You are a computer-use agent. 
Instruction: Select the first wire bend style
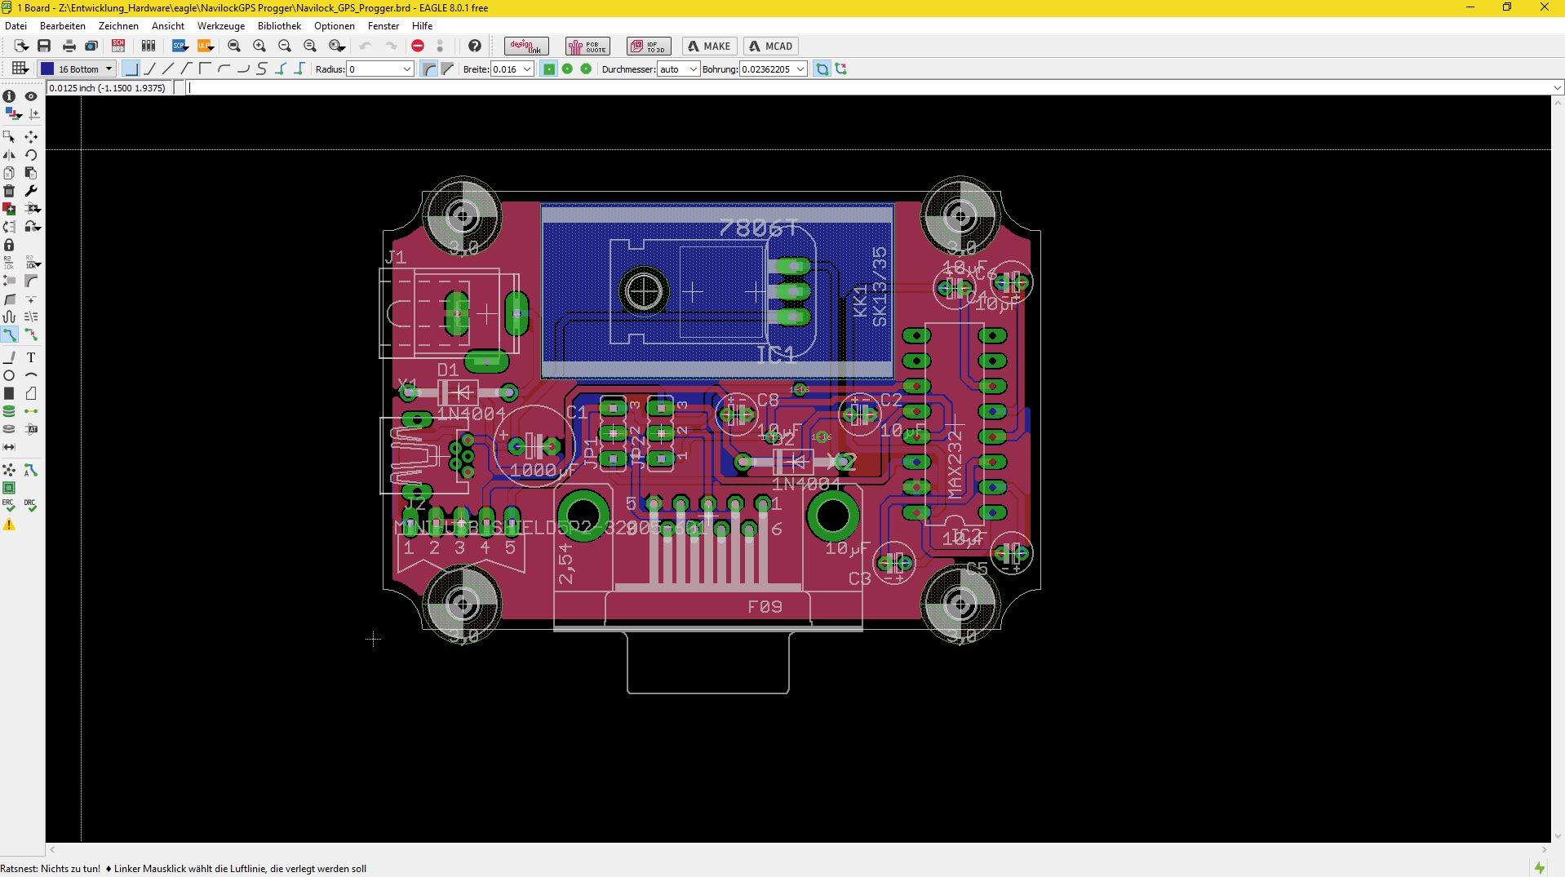click(131, 69)
